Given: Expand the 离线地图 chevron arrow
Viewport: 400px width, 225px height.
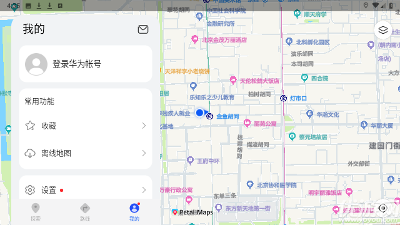Looking at the screenshot, I should 144,153.
